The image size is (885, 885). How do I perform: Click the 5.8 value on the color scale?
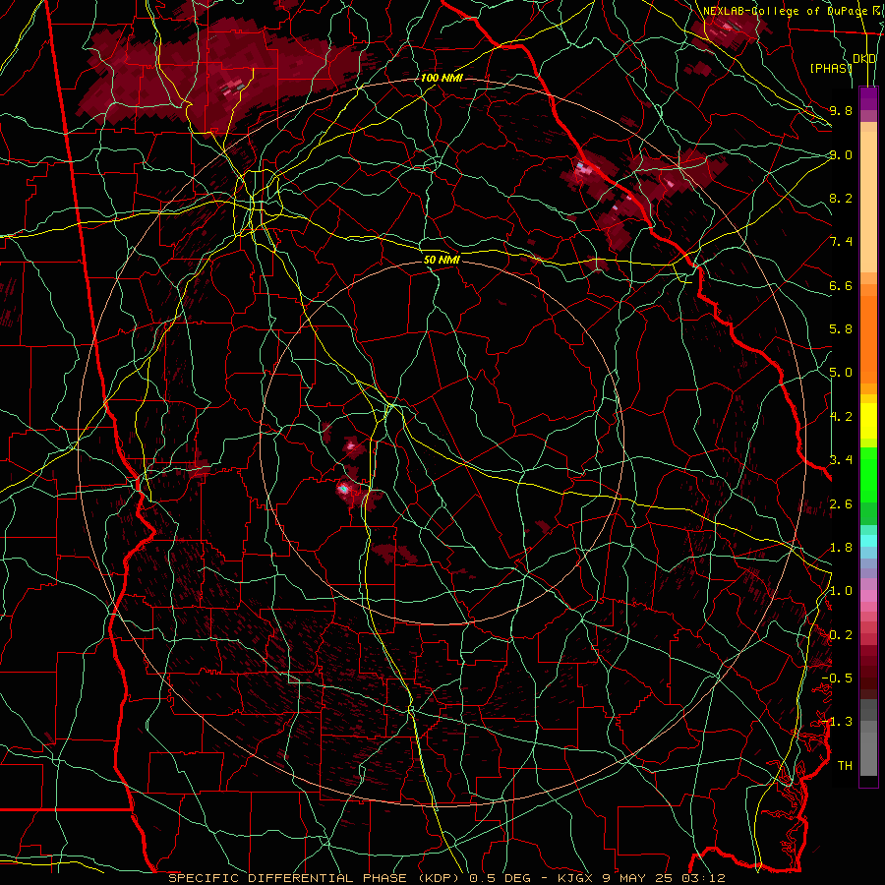tap(841, 329)
